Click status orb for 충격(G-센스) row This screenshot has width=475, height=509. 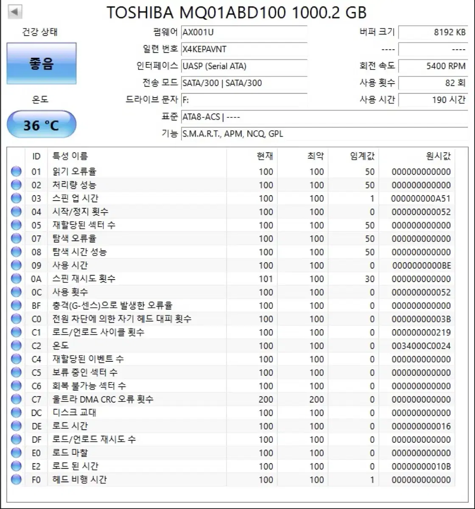coord(16,306)
